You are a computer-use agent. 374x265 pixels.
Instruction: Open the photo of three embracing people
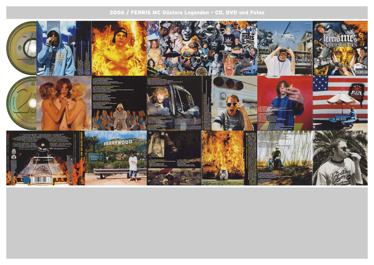pyautogui.click(x=64, y=103)
